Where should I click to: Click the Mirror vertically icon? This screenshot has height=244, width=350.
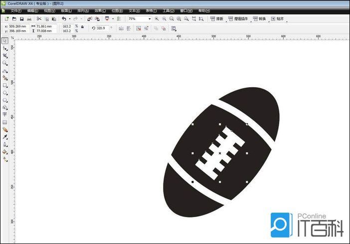[x=129, y=28]
